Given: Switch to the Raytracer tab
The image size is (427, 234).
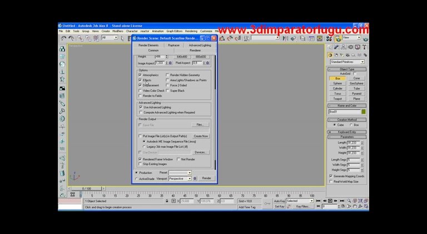Looking at the screenshot, I should click(173, 45).
